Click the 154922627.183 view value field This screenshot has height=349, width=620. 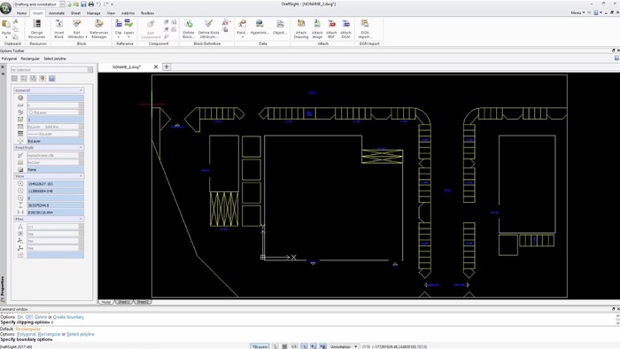tap(55, 183)
